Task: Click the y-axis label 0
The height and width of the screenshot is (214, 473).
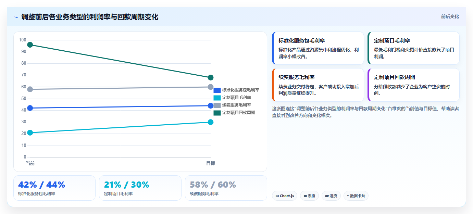Action: pyautogui.click(x=25, y=157)
